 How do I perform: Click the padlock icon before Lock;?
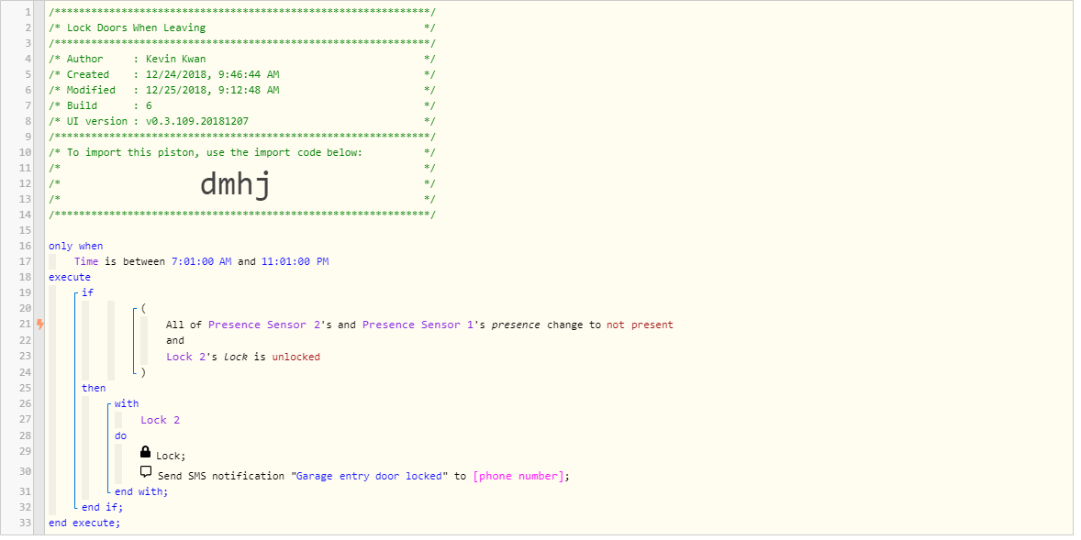[146, 452]
